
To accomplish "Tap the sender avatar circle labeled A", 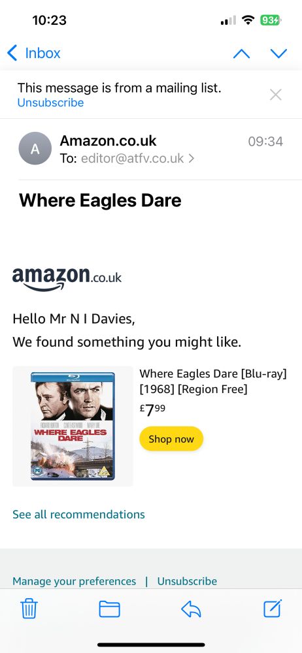I will point(35,149).
